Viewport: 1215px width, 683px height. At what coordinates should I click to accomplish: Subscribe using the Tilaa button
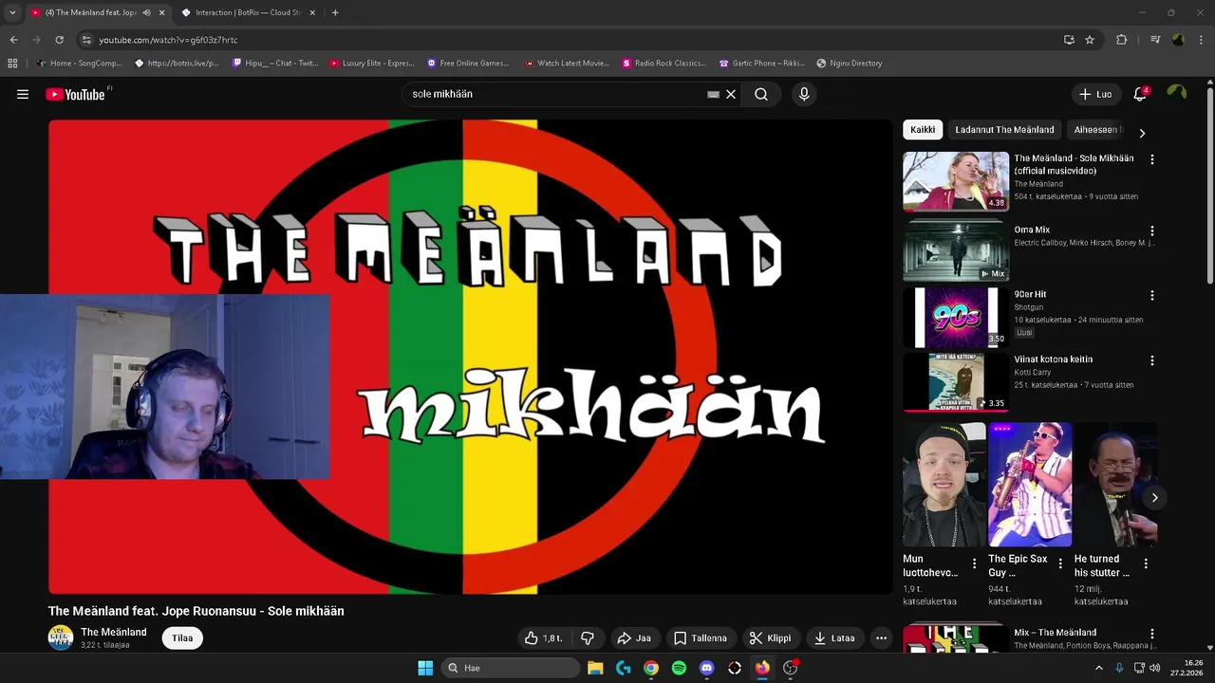pyautogui.click(x=182, y=638)
